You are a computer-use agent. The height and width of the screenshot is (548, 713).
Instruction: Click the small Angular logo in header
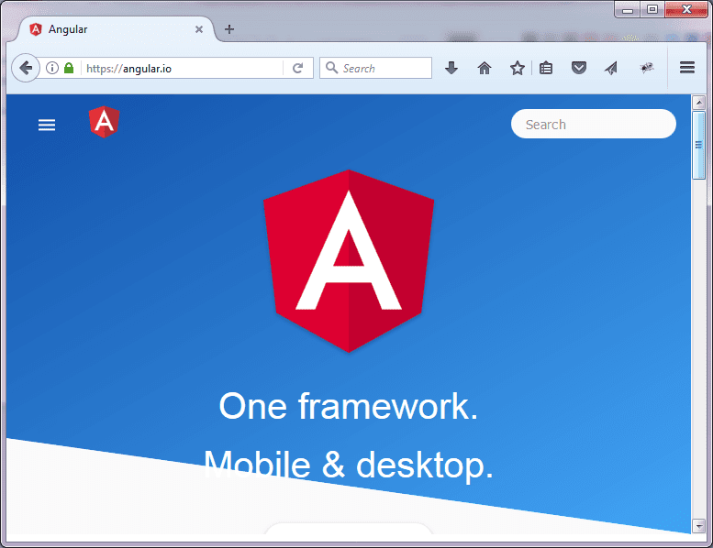104,122
